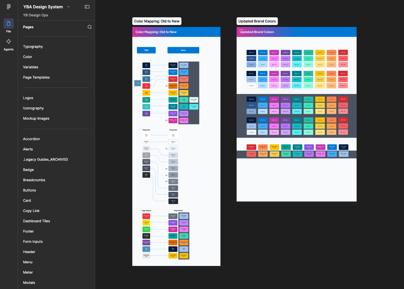Click the blue New header box
The image size is (404, 289).
pos(183,50)
